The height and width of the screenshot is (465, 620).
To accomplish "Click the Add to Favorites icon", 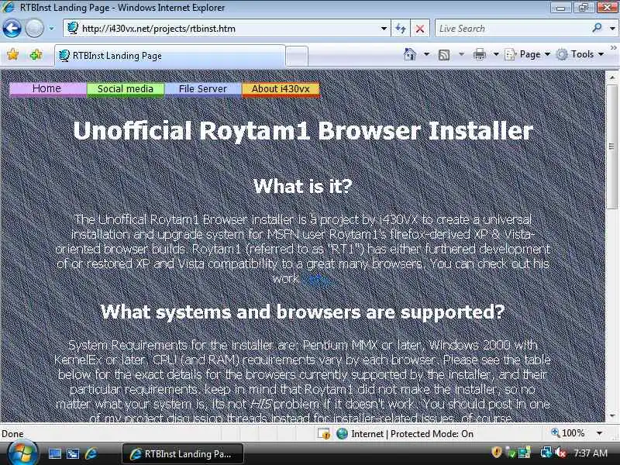I will (x=36, y=54).
